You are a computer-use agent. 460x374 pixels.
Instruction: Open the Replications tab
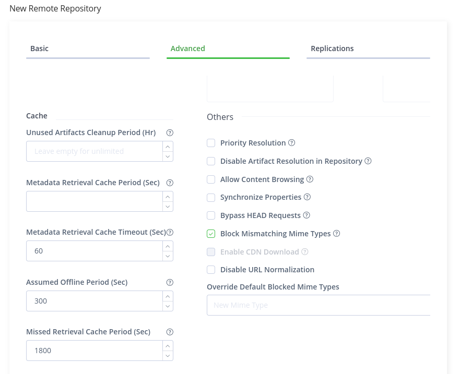(332, 49)
